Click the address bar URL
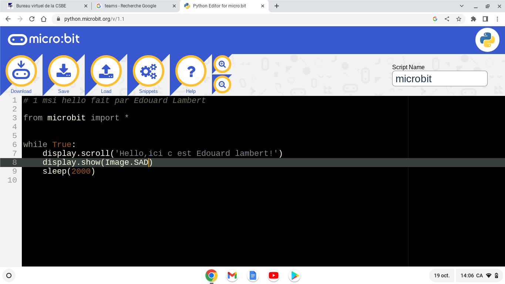 click(x=94, y=19)
